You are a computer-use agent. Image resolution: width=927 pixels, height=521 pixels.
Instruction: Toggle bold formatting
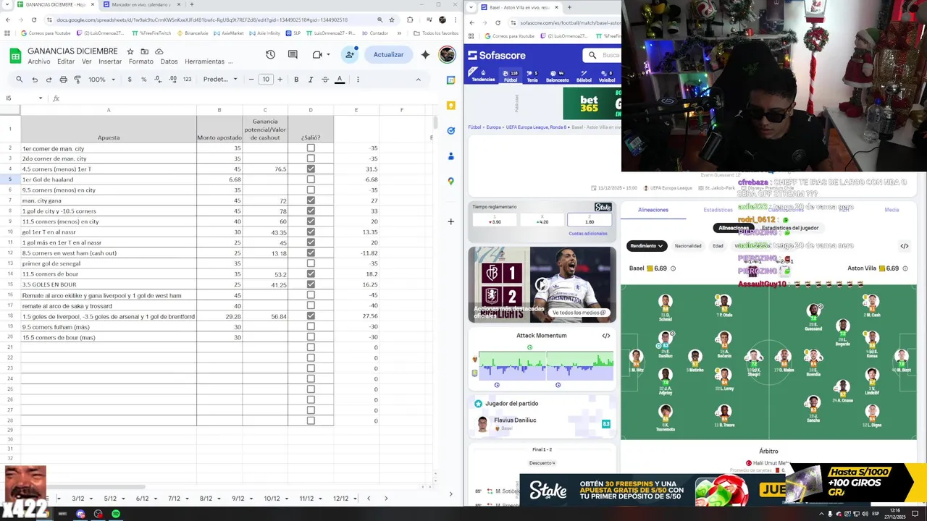click(296, 80)
